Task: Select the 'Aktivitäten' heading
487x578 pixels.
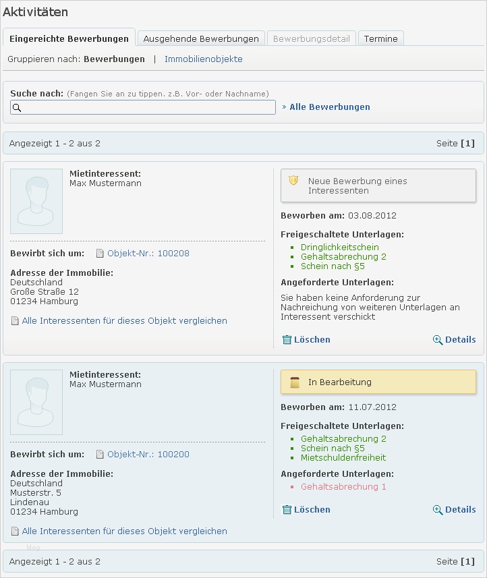Action: tap(35, 12)
